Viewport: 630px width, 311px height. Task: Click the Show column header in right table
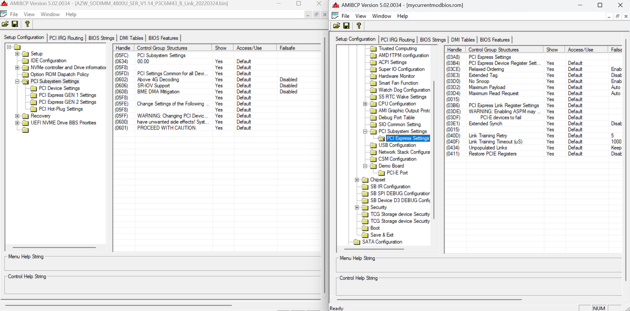[554, 50]
